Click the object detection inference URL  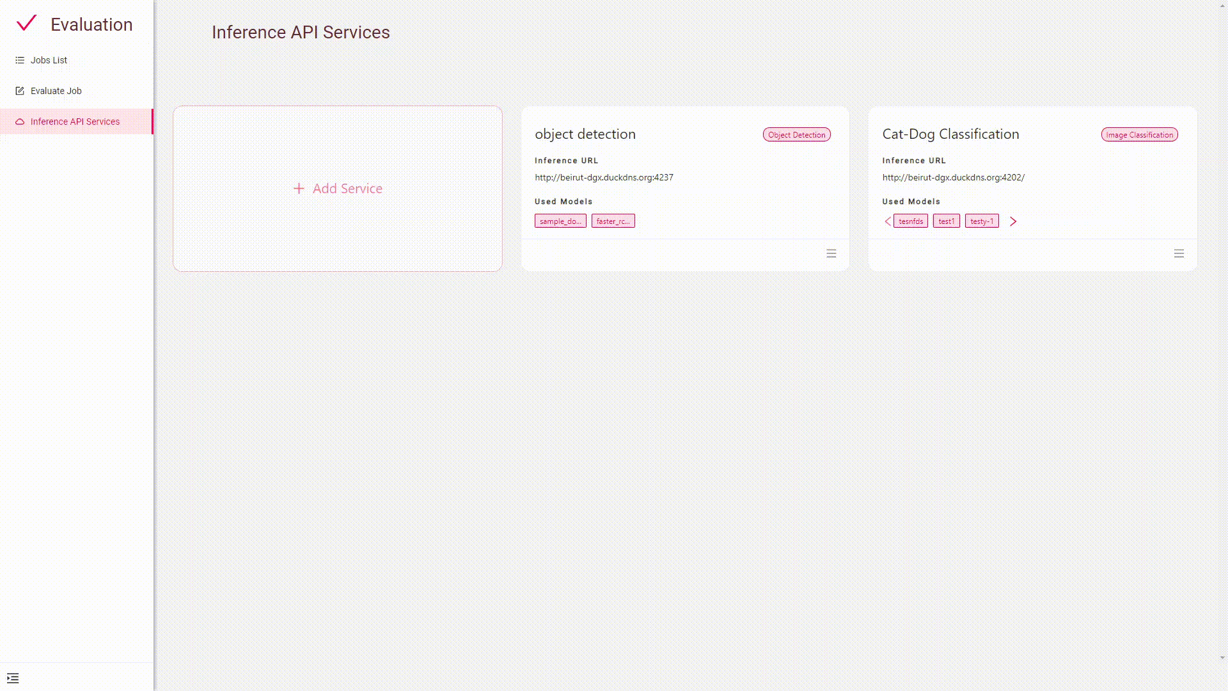pyautogui.click(x=604, y=178)
